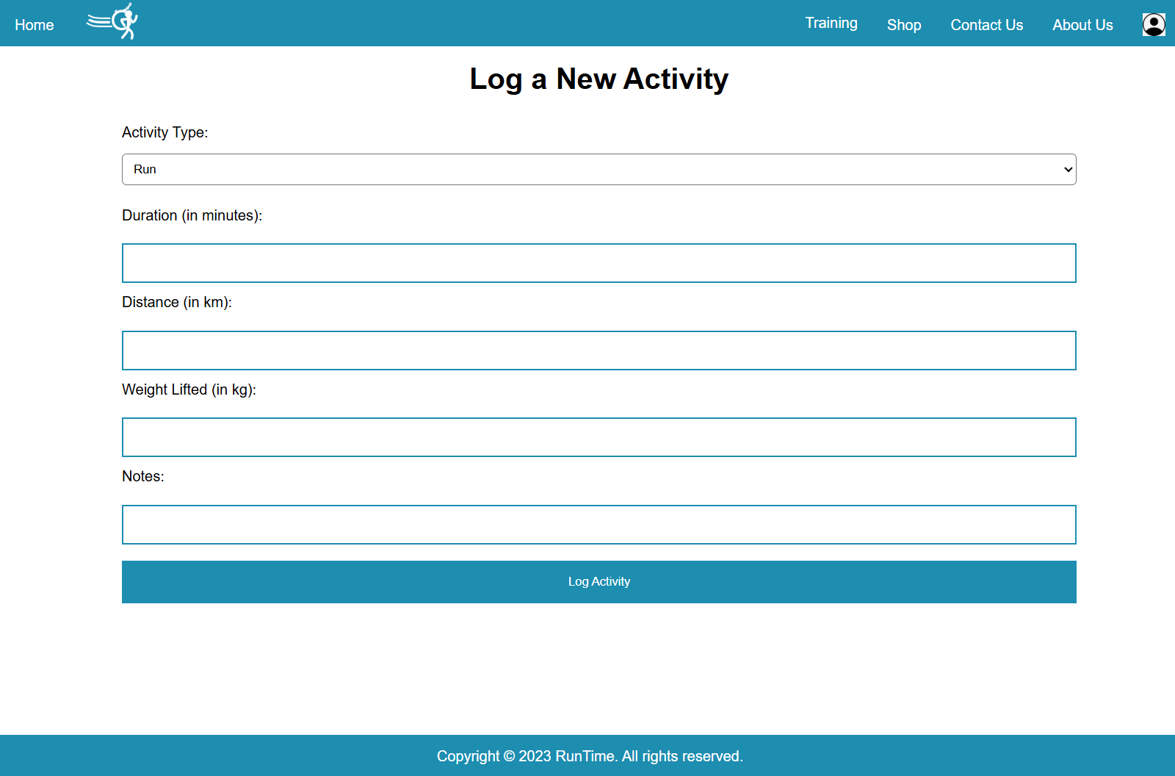Focus the Duration in minutes field
Image resolution: width=1175 pixels, height=776 pixels.
pyautogui.click(x=599, y=263)
